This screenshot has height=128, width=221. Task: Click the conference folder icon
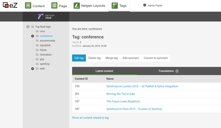(x=37, y=36)
